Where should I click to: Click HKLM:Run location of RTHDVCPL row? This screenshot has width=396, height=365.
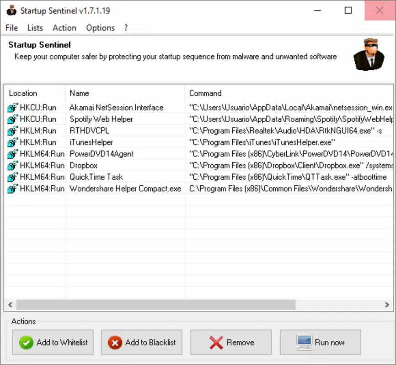click(38, 131)
